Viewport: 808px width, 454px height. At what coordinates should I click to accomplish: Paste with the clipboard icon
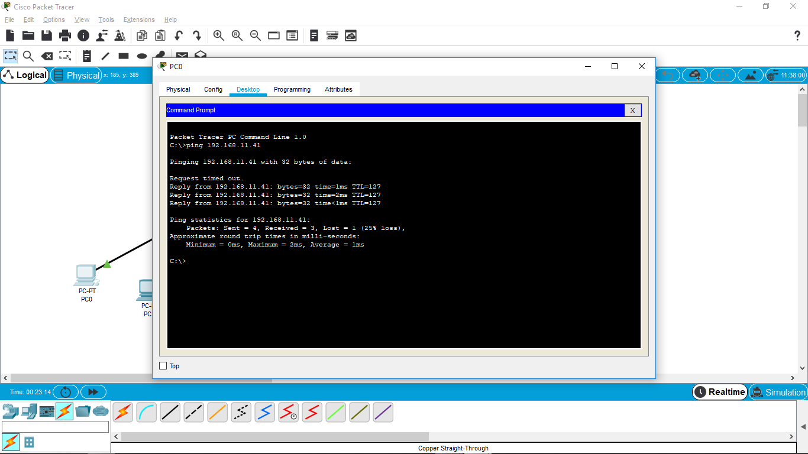160,35
